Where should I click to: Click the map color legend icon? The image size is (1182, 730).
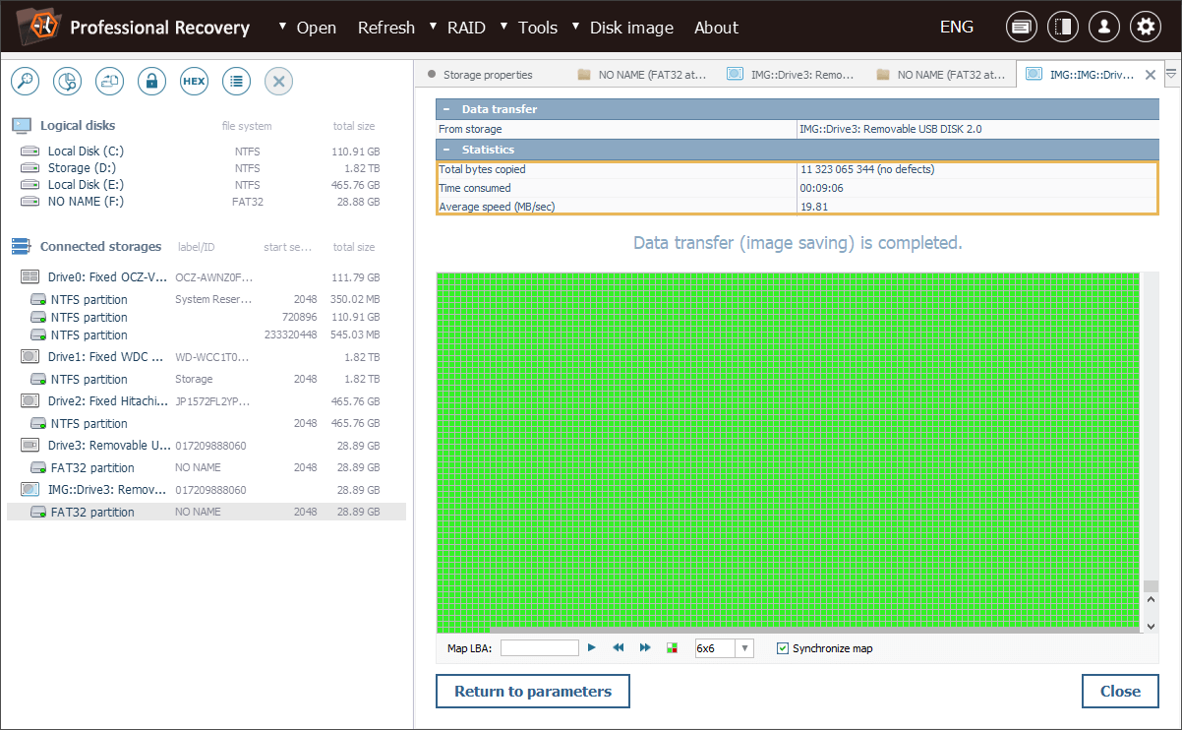[x=673, y=648]
